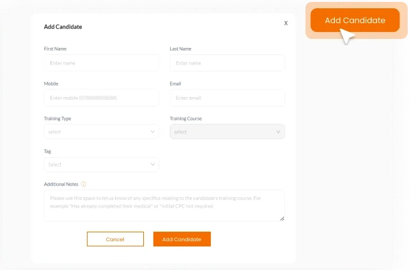Click the Additional Notes text area
Viewport: 411px width, 270px height.
(164, 206)
